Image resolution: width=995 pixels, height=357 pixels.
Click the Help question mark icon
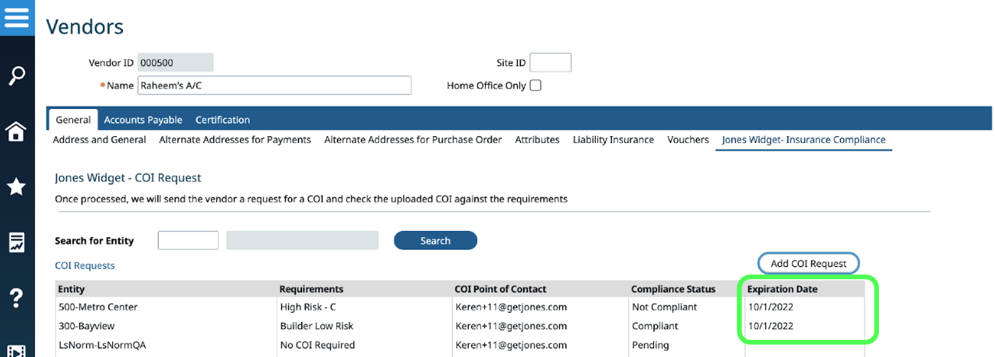(x=16, y=297)
